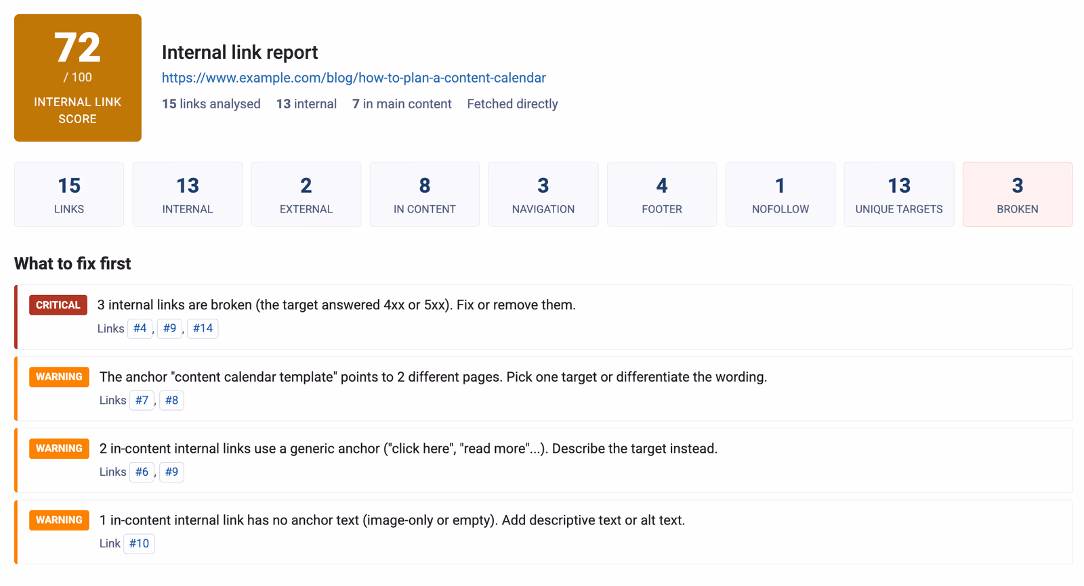The width and height of the screenshot is (1084, 586).
Task: Click the "15 links analysed" text
Action: (x=211, y=104)
